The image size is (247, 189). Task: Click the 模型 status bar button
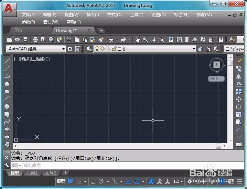pyautogui.click(x=61, y=181)
